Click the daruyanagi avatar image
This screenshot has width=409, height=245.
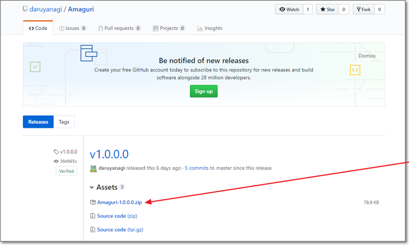coord(93,168)
